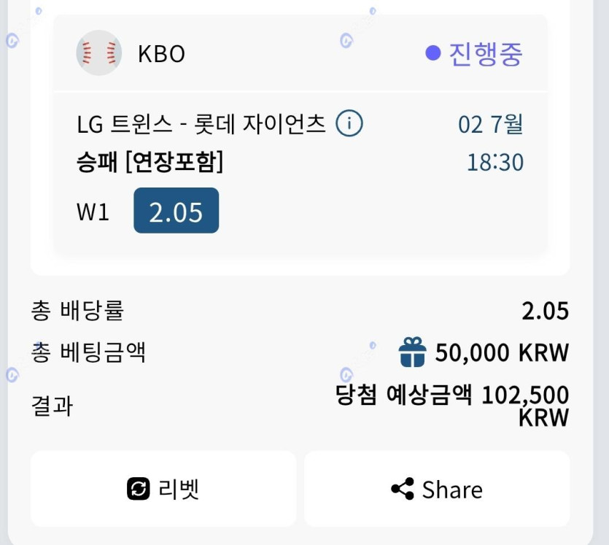Click the share icon
609x545 pixels.
tap(403, 489)
